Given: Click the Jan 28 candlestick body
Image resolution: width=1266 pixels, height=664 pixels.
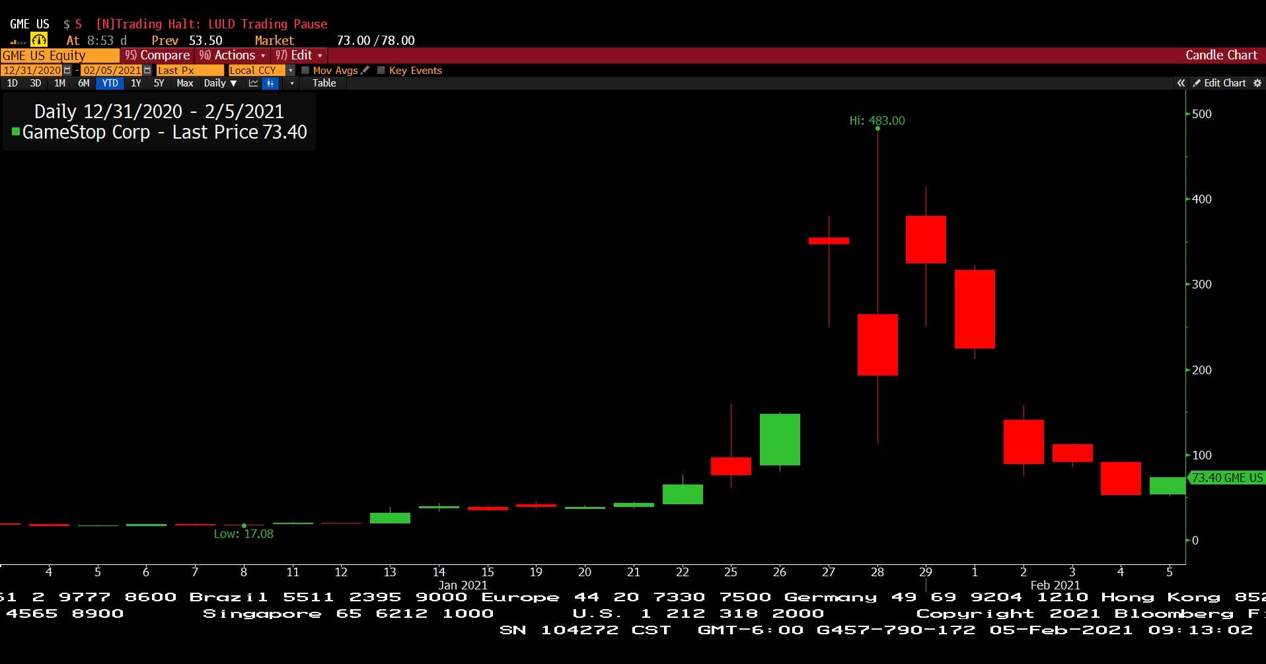Looking at the screenshot, I should (x=877, y=345).
